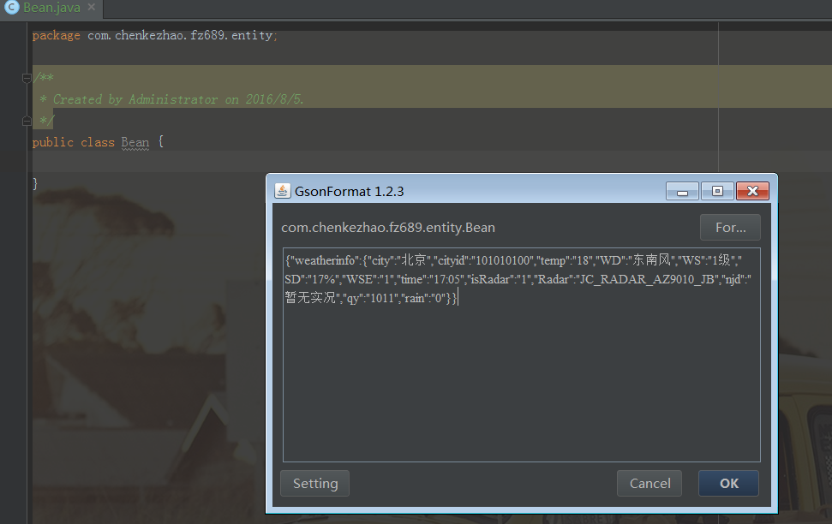Click the empty line inside the Bean class body
Screen dimensions: 832x524
click(371, 161)
